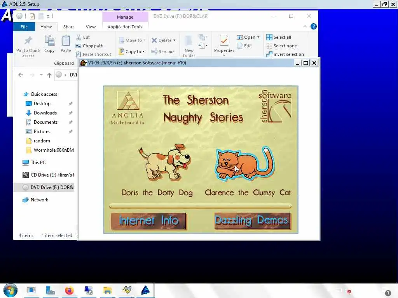
Task: Open Firefox from the taskbar
Action: [x=69, y=290]
